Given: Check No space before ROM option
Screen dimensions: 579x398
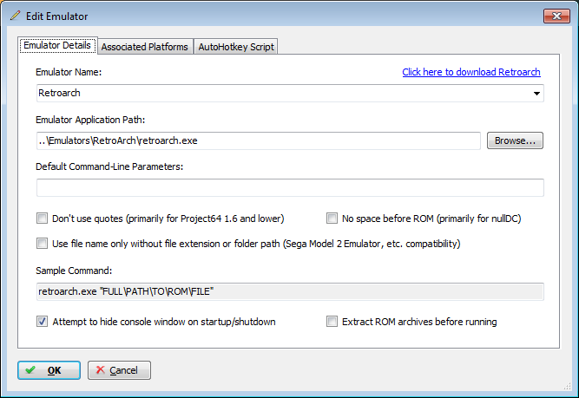Looking at the screenshot, I should [x=332, y=219].
